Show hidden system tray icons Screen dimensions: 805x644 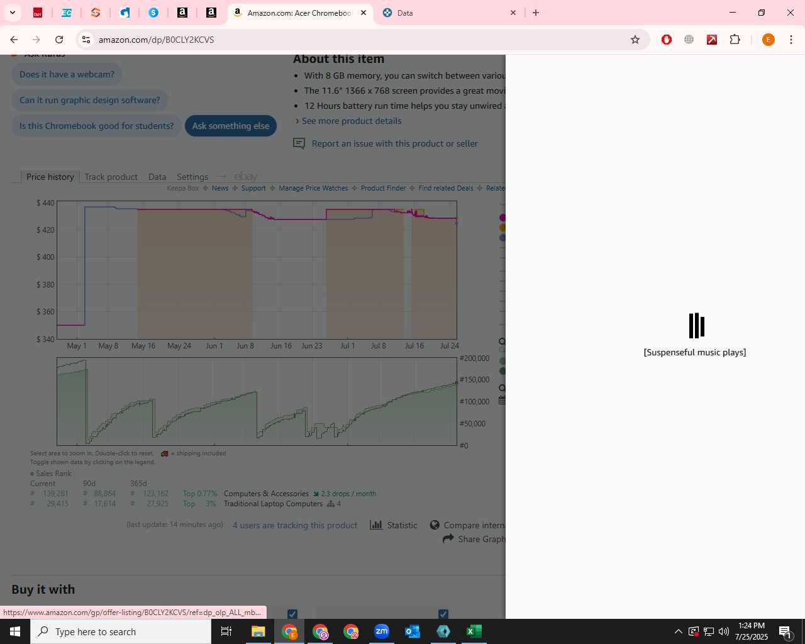pos(678,631)
